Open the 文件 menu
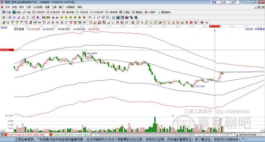This screenshot has height=142, width=265. click(8, 7)
